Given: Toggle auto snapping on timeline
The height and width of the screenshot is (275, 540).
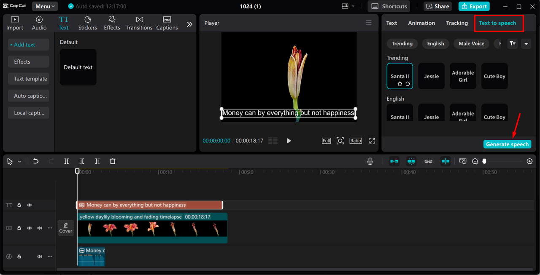Looking at the screenshot, I should (x=411, y=161).
